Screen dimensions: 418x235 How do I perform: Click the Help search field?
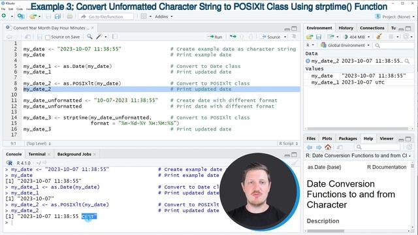coord(378,147)
